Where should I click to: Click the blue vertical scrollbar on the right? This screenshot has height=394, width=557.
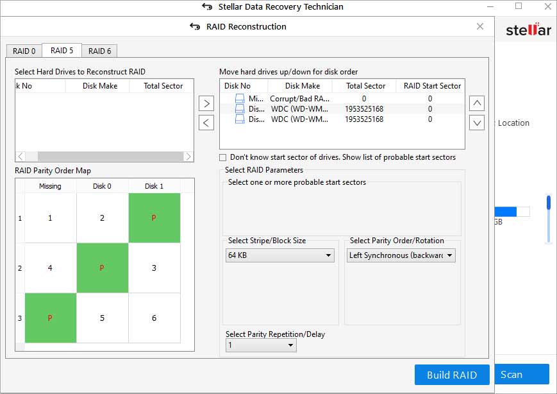[x=549, y=203]
